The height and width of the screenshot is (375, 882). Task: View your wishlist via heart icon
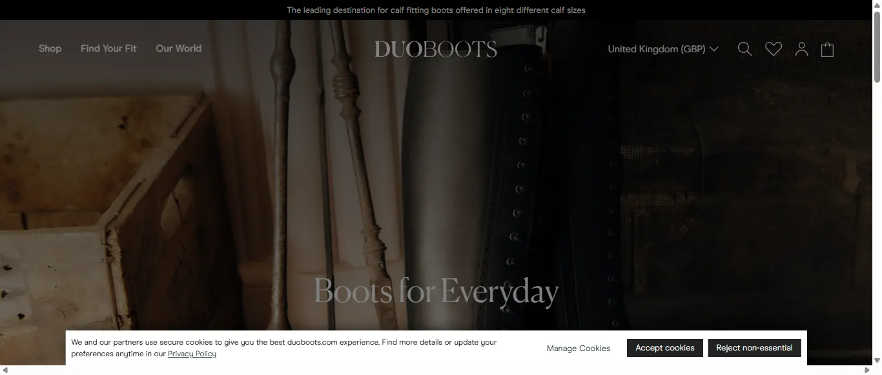(x=773, y=48)
